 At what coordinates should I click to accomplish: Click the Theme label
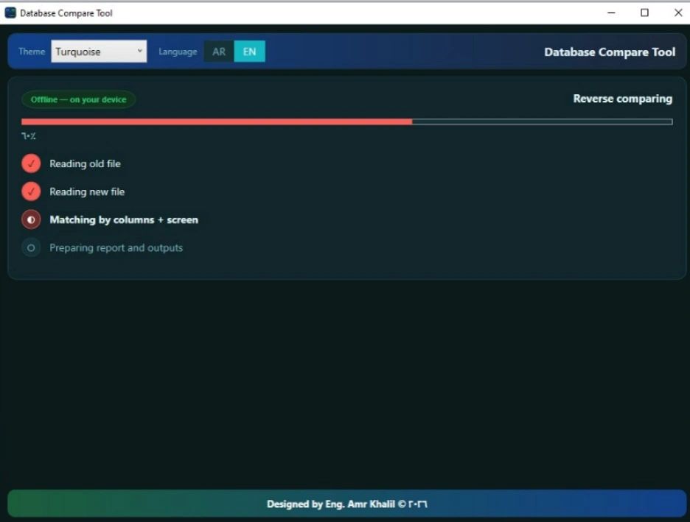(32, 52)
